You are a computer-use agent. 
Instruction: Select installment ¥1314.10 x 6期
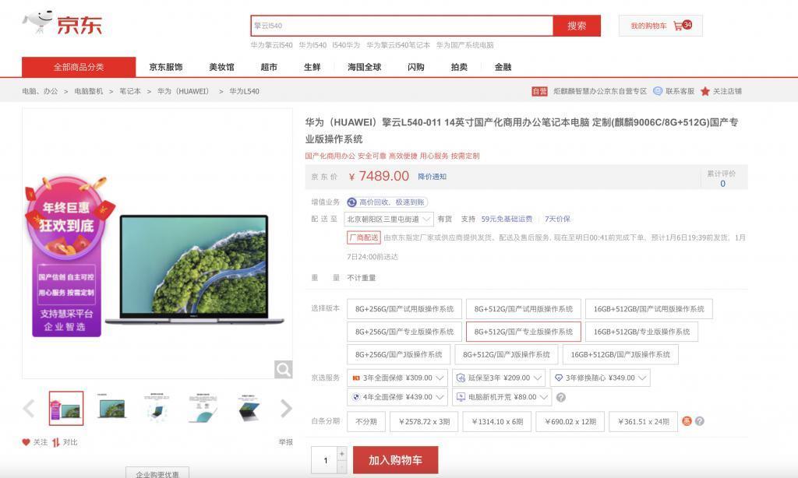pos(496,421)
